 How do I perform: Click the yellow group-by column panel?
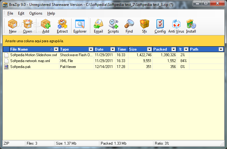tap(113, 41)
